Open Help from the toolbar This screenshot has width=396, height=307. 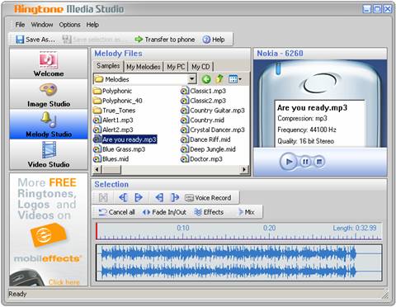(x=214, y=40)
